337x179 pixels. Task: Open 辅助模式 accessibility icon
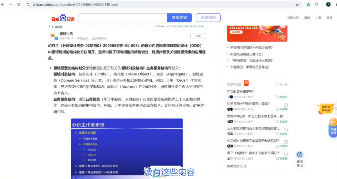click(x=300, y=154)
